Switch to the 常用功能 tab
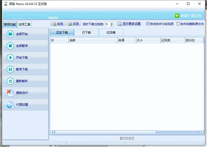 (x=10, y=24)
